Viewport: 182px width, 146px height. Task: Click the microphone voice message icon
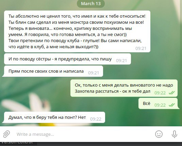point(174,134)
